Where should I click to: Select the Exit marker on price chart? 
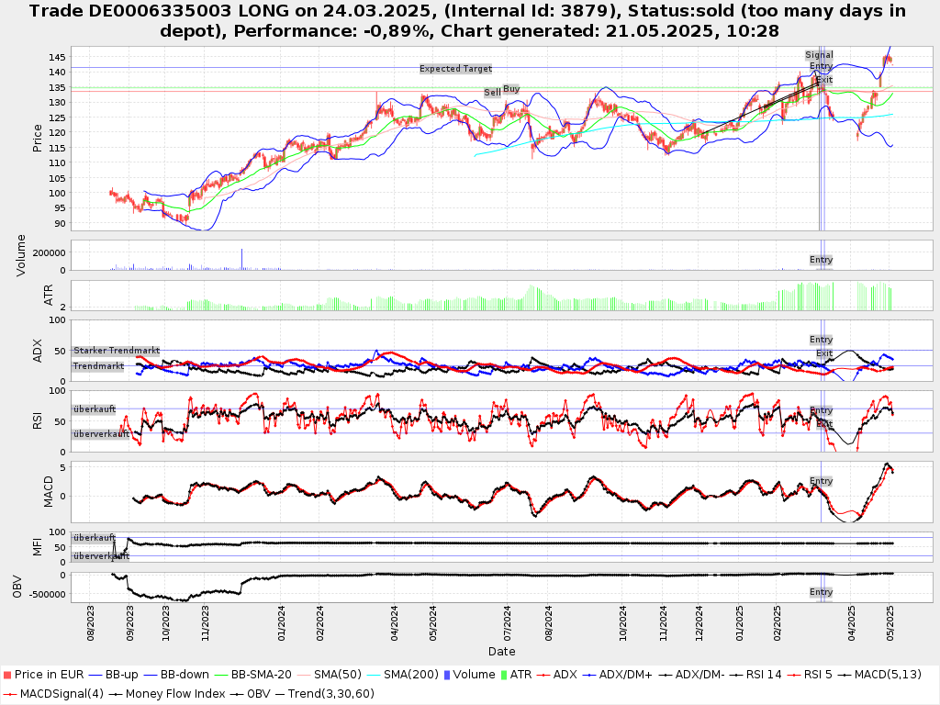point(824,80)
